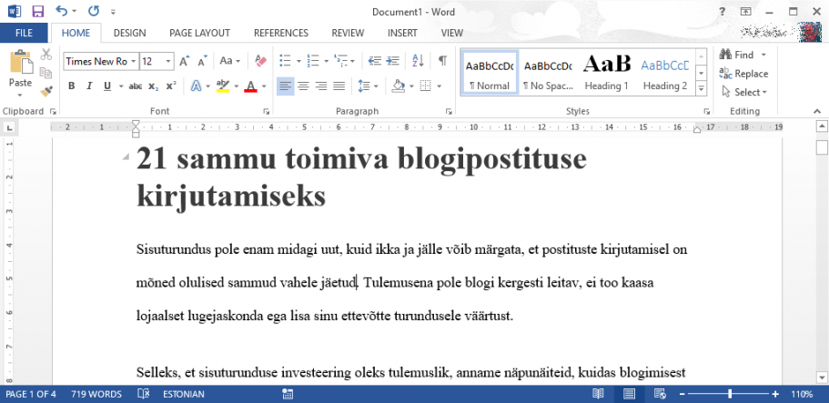Switch to Print Layout view

(629, 394)
